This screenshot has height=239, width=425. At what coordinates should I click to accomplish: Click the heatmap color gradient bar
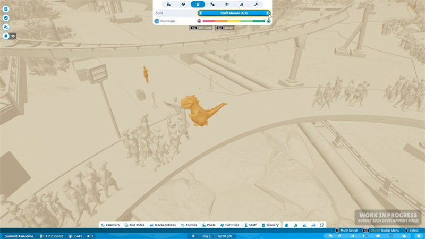tap(234, 21)
